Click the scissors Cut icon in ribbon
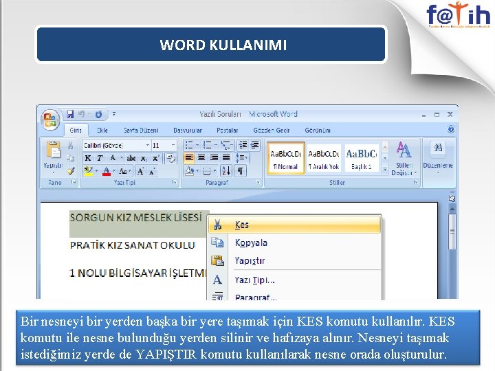 (x=70, y=145)
